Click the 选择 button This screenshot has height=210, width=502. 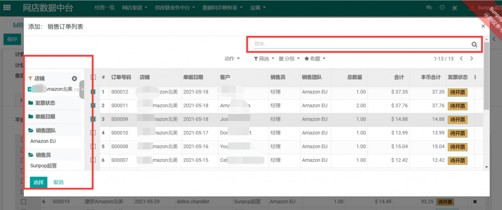coord(38,182)
